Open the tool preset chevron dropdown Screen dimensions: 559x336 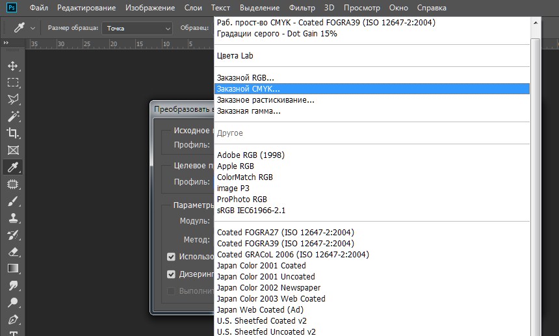click(x=32, y=28)
